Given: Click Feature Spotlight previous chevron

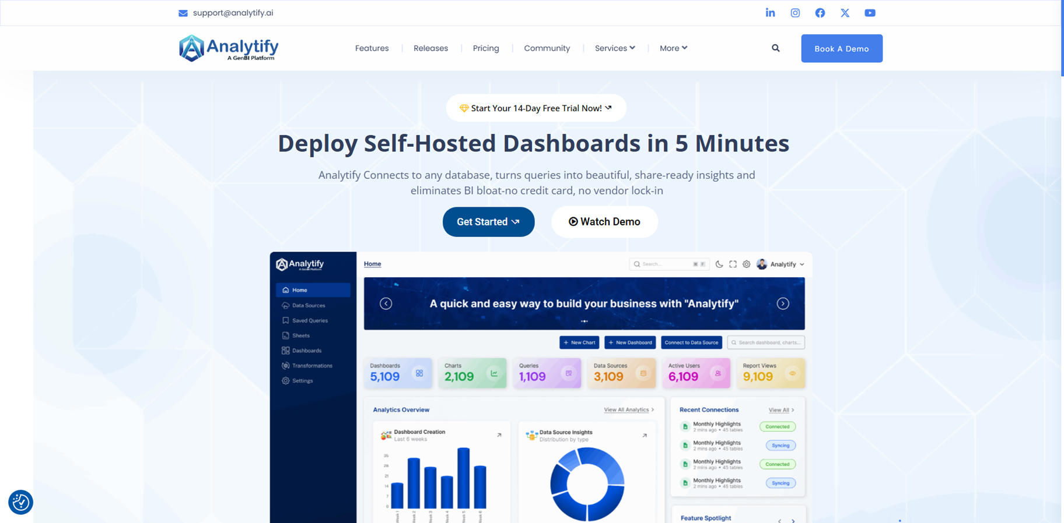Looking at the screenshot, I should click(x=779, y=520).
